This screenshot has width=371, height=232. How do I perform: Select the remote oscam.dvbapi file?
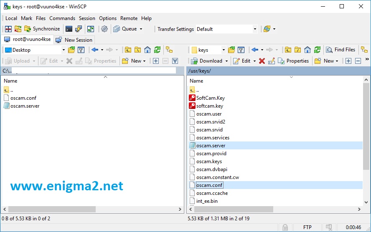pos(212,169)
